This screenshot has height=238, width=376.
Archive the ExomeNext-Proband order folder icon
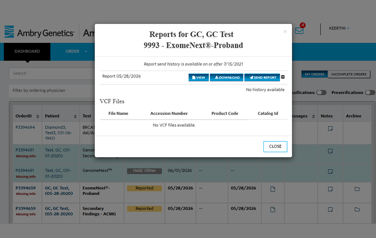357,189
